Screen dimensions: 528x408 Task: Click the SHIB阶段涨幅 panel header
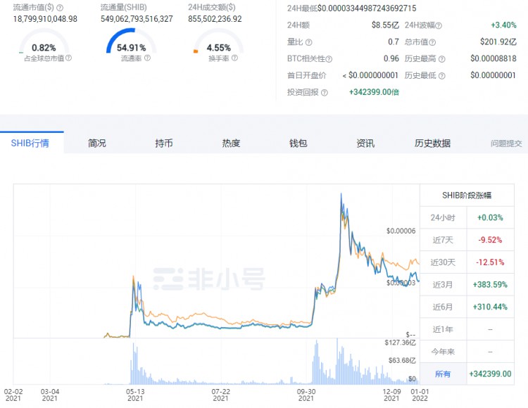(x=467, y=196)
